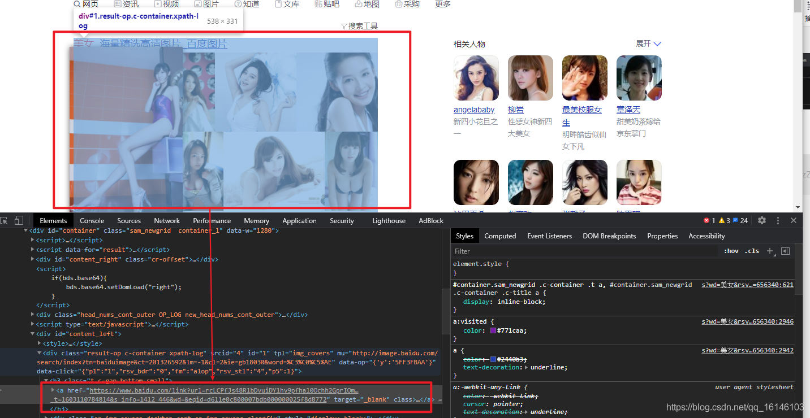
Task: Open the 章泽天 link
Action: coord(628,110)
